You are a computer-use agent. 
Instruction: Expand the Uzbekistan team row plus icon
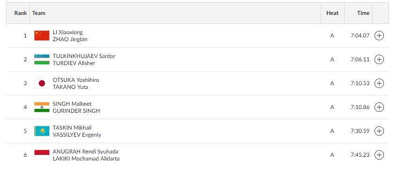tap(379, 59)
